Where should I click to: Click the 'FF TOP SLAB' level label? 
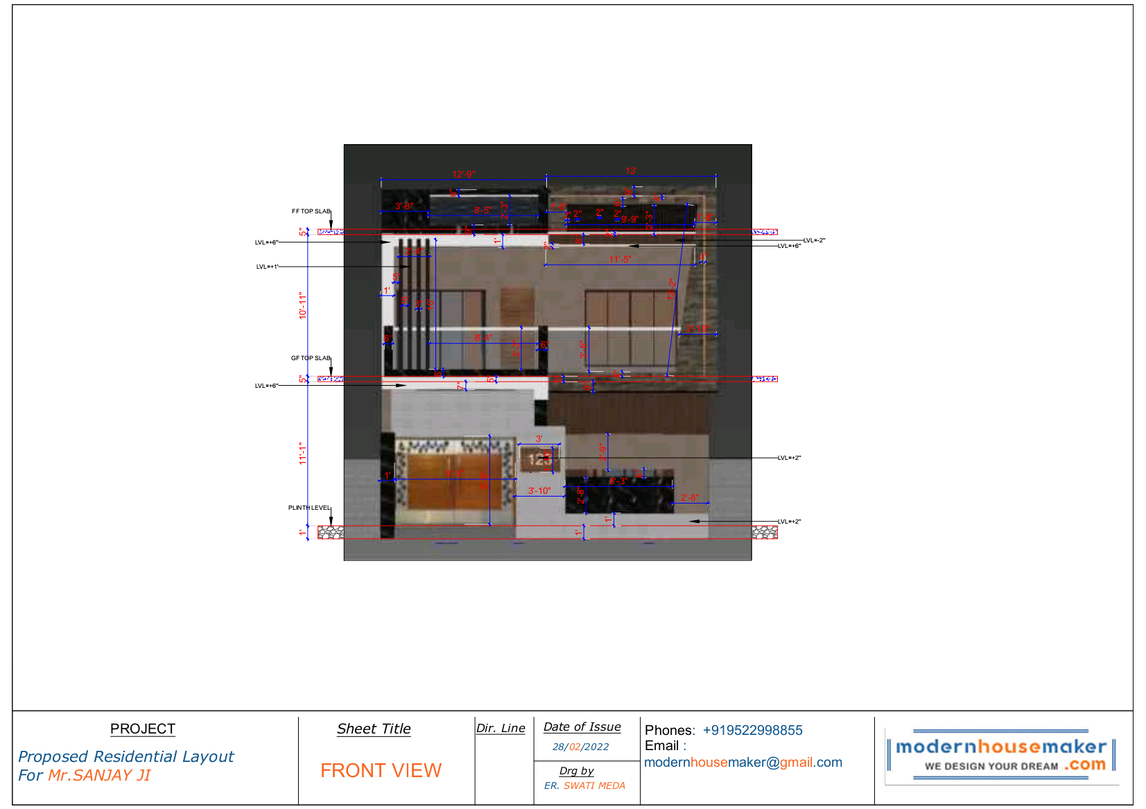(311, 211)
